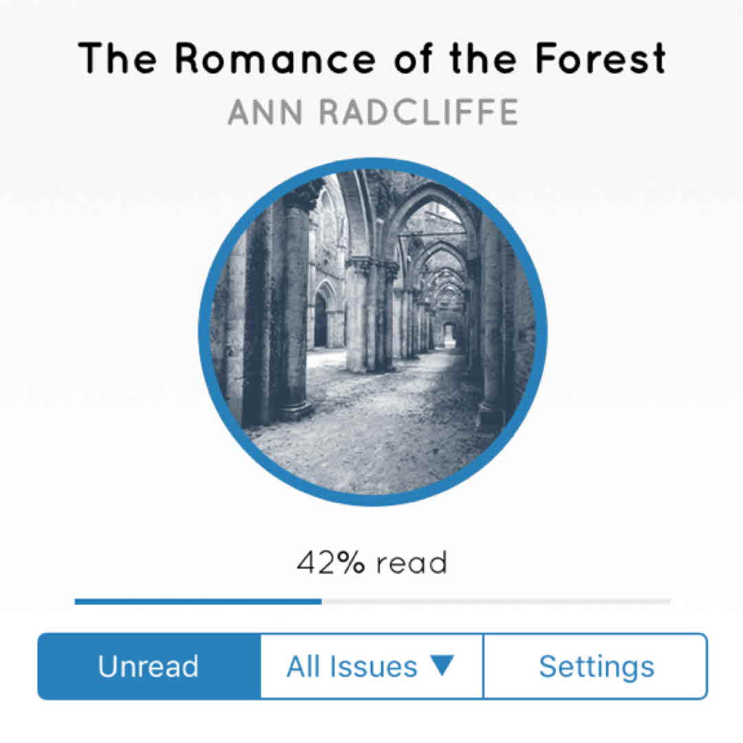Expand the All Issues dropdown triangle
Screen dimensions: 743x743
point(442,665)
